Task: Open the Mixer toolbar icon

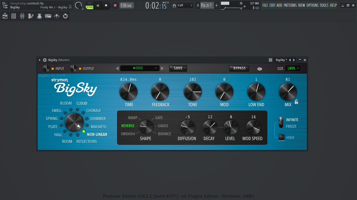Action: [x=22, y=16]
